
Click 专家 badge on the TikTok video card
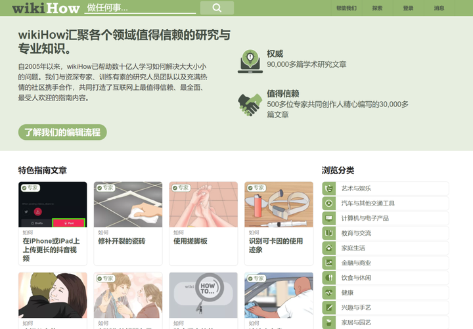(30, 188)
